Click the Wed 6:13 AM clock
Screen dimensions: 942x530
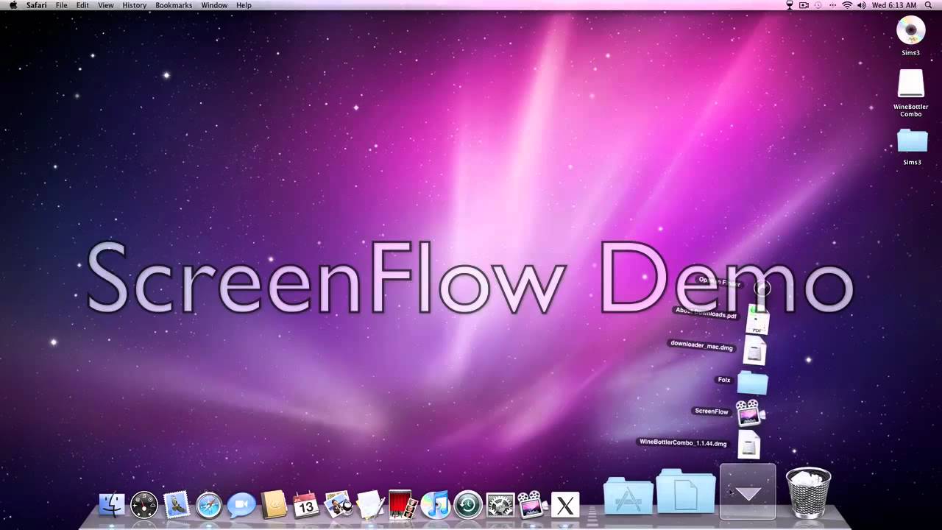coord(895,5)
